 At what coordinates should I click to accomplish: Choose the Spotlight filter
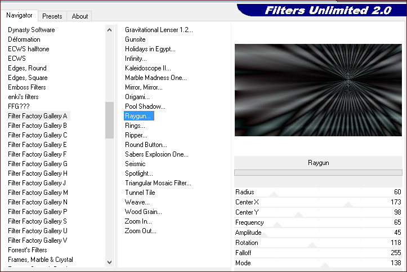tap(139, 173)
